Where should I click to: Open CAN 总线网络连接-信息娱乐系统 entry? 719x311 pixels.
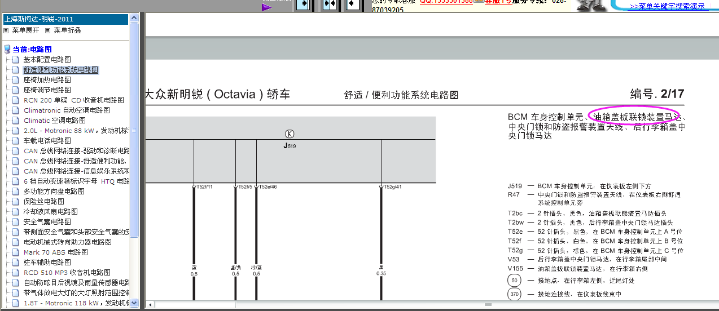(76, 171)
